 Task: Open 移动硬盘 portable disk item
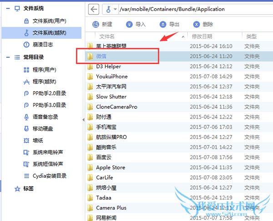[41, 129]
